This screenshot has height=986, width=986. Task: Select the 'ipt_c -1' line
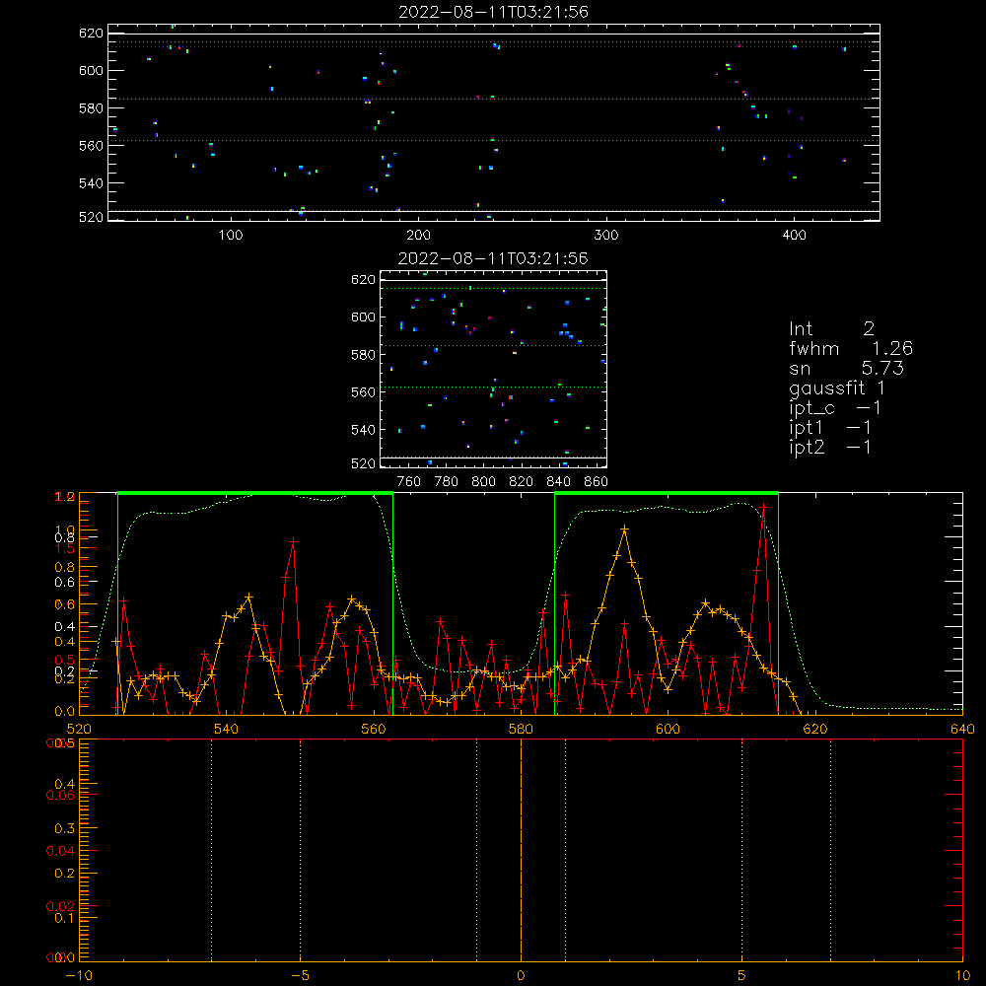835,408
